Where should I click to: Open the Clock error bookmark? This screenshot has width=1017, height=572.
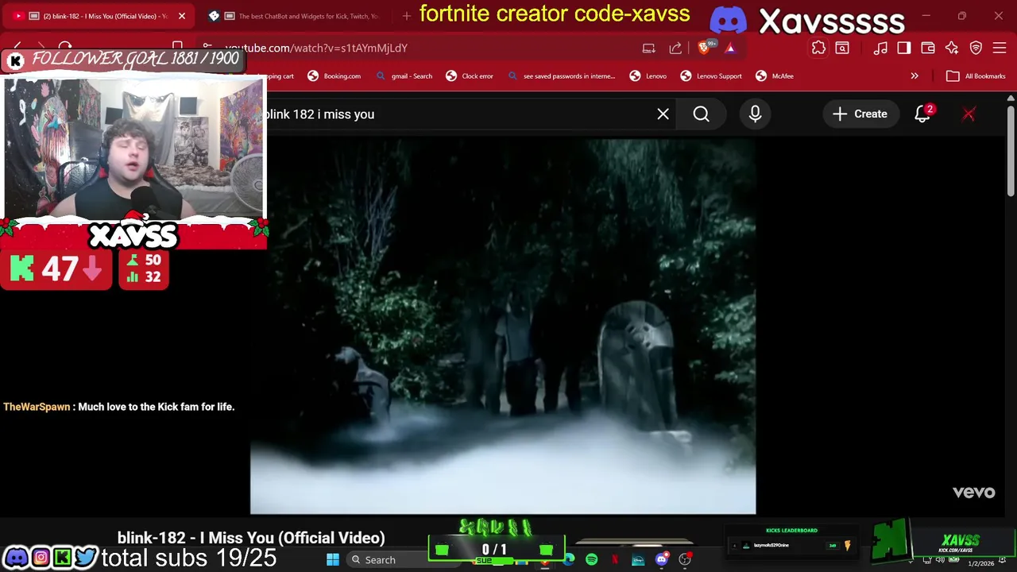point(470,76)
